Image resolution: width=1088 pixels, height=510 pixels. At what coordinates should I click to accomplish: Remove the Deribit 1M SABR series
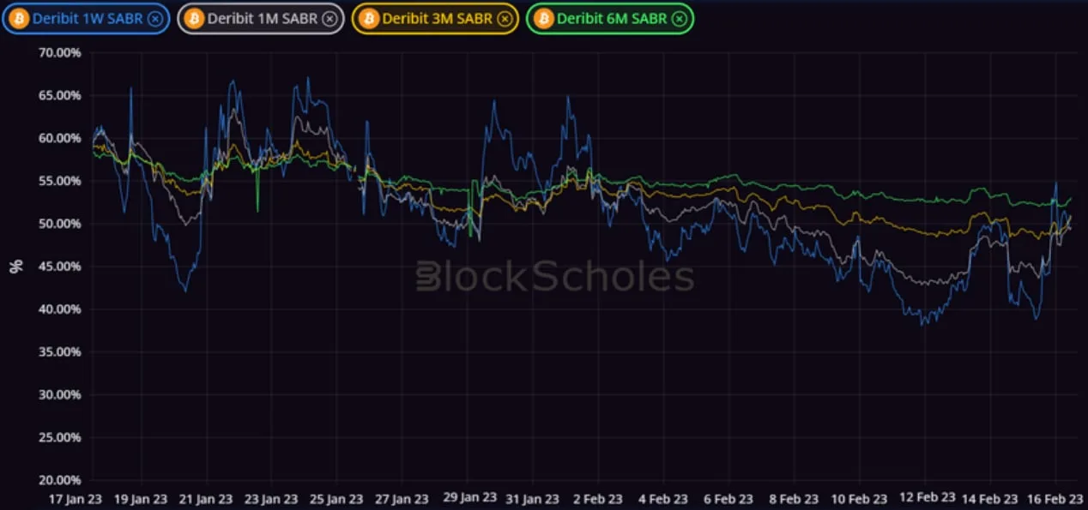pos(329,19)
